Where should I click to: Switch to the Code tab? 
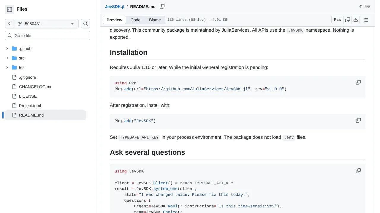(135, 20)
